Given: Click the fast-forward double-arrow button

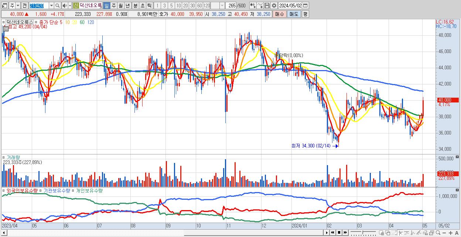Looking at the screenshot, I should pos(345,233).
